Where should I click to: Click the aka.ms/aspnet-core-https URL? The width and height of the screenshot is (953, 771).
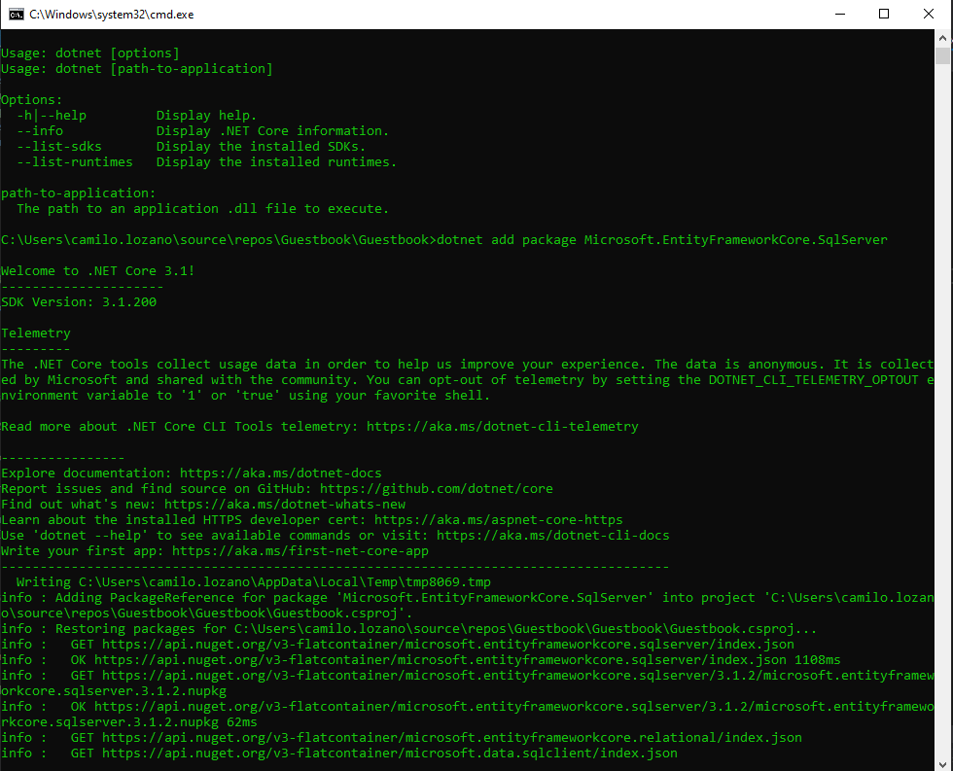tap(499, 520)
